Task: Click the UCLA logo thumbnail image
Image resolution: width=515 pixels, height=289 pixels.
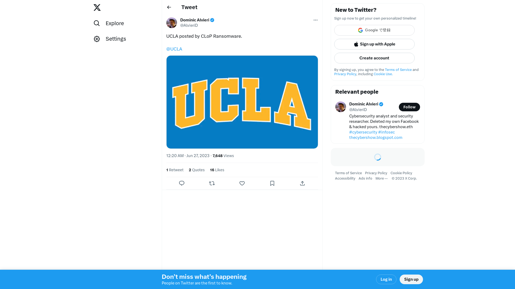Action: [x=242, y=102]
